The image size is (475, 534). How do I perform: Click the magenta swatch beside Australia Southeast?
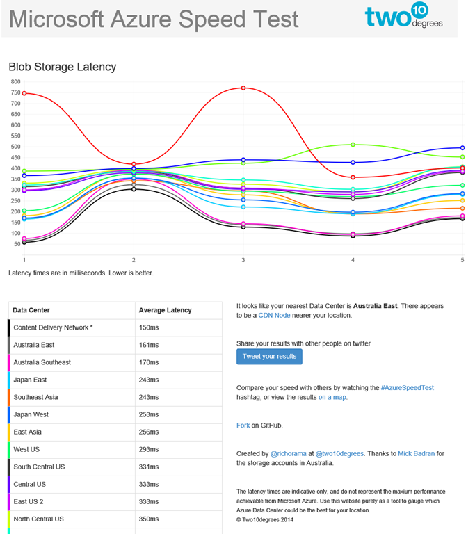9,362
